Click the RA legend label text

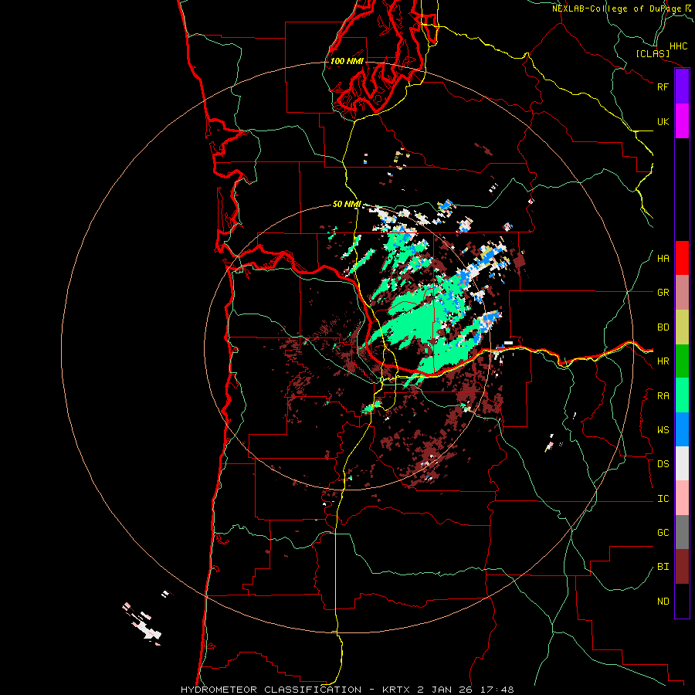click(663, 396)
